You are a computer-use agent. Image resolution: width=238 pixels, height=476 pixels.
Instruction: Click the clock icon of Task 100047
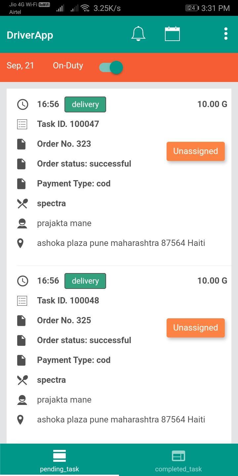click(x=22, y=104)
